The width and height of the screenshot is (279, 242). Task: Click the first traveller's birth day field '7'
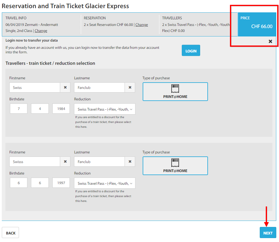tap(19, 109)
